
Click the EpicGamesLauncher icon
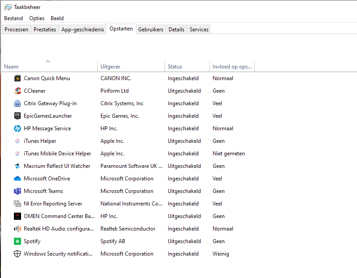[x=17, y=116]
